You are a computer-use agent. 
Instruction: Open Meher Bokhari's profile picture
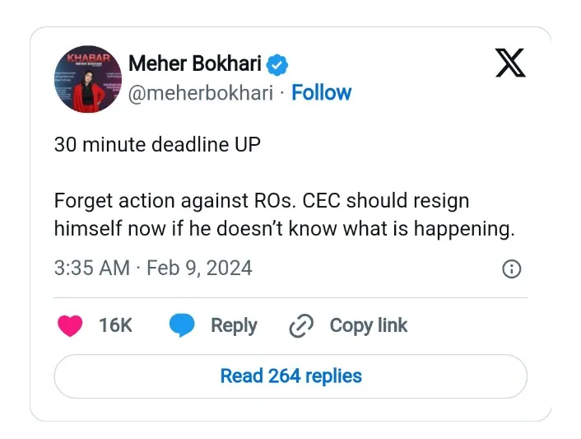88,79
